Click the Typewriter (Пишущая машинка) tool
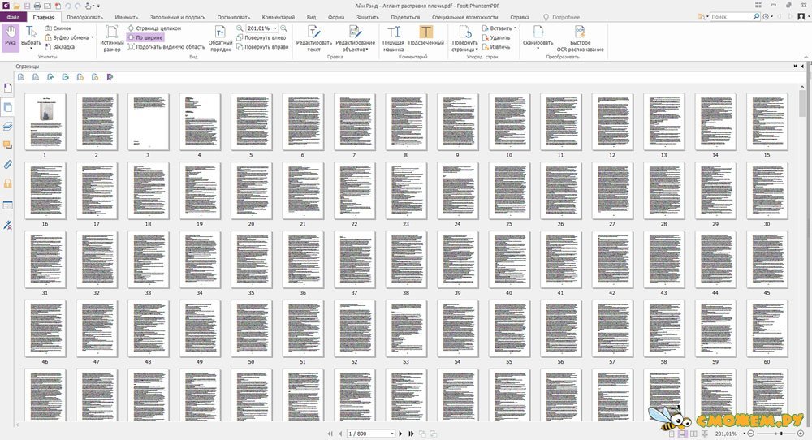 [x=395, y=38]
